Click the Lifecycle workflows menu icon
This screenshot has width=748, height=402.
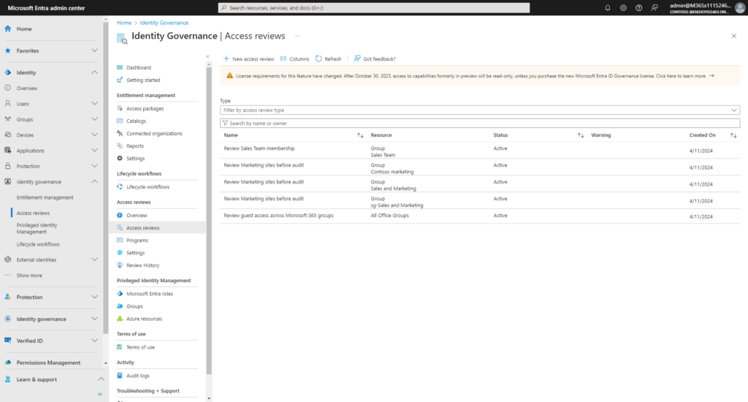120,186
